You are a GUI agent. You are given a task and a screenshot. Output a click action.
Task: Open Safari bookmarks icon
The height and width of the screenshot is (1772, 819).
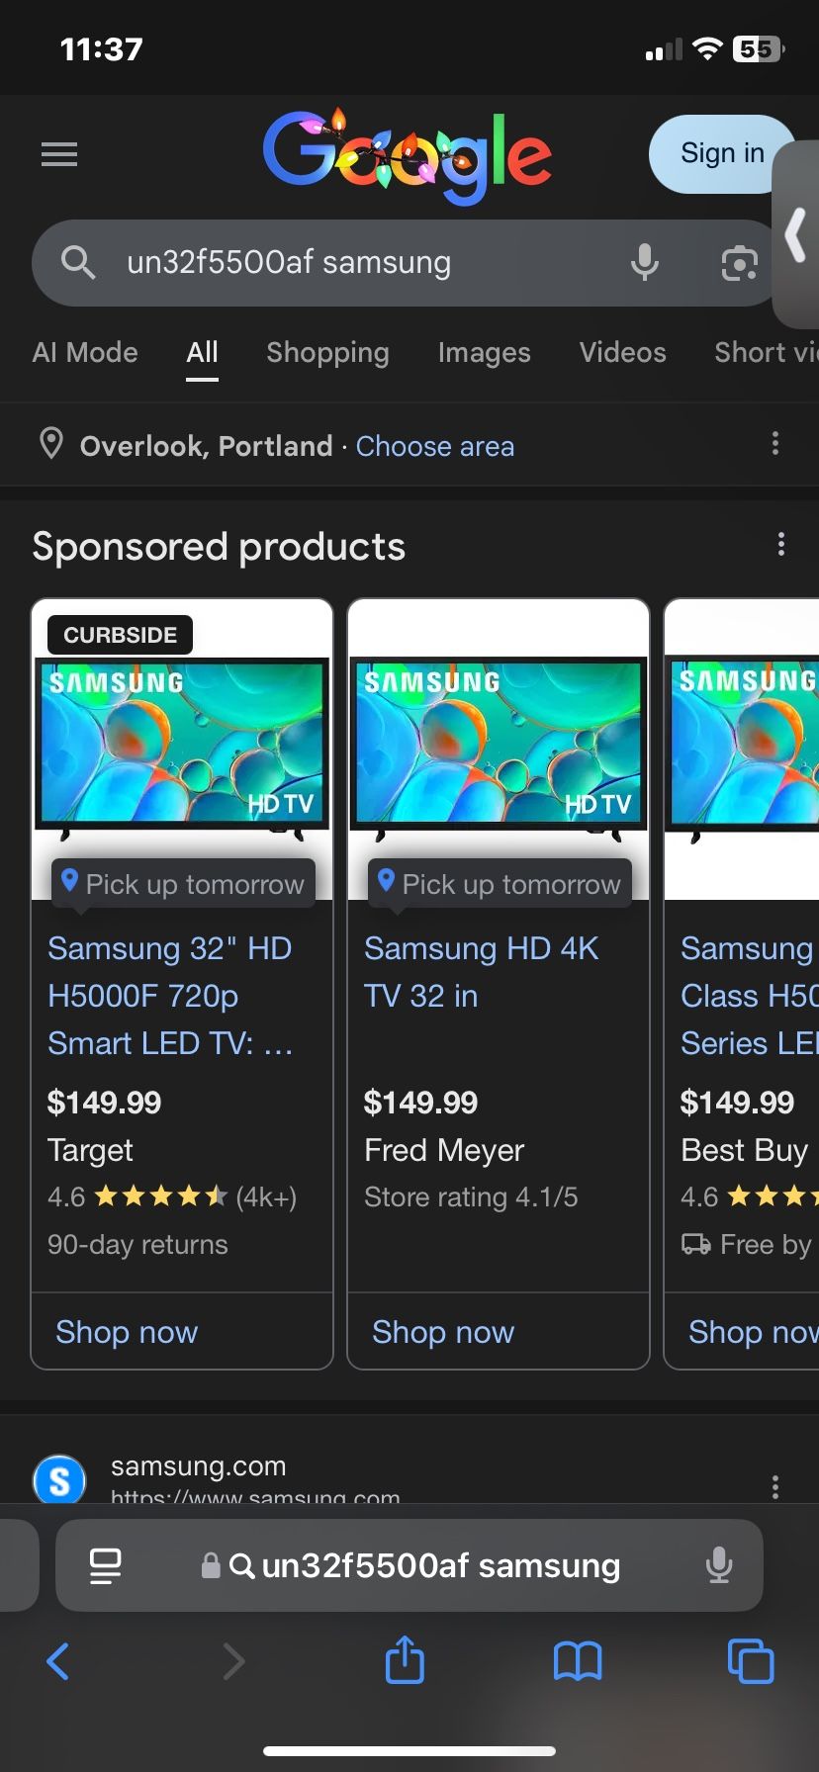[579, 1662]
